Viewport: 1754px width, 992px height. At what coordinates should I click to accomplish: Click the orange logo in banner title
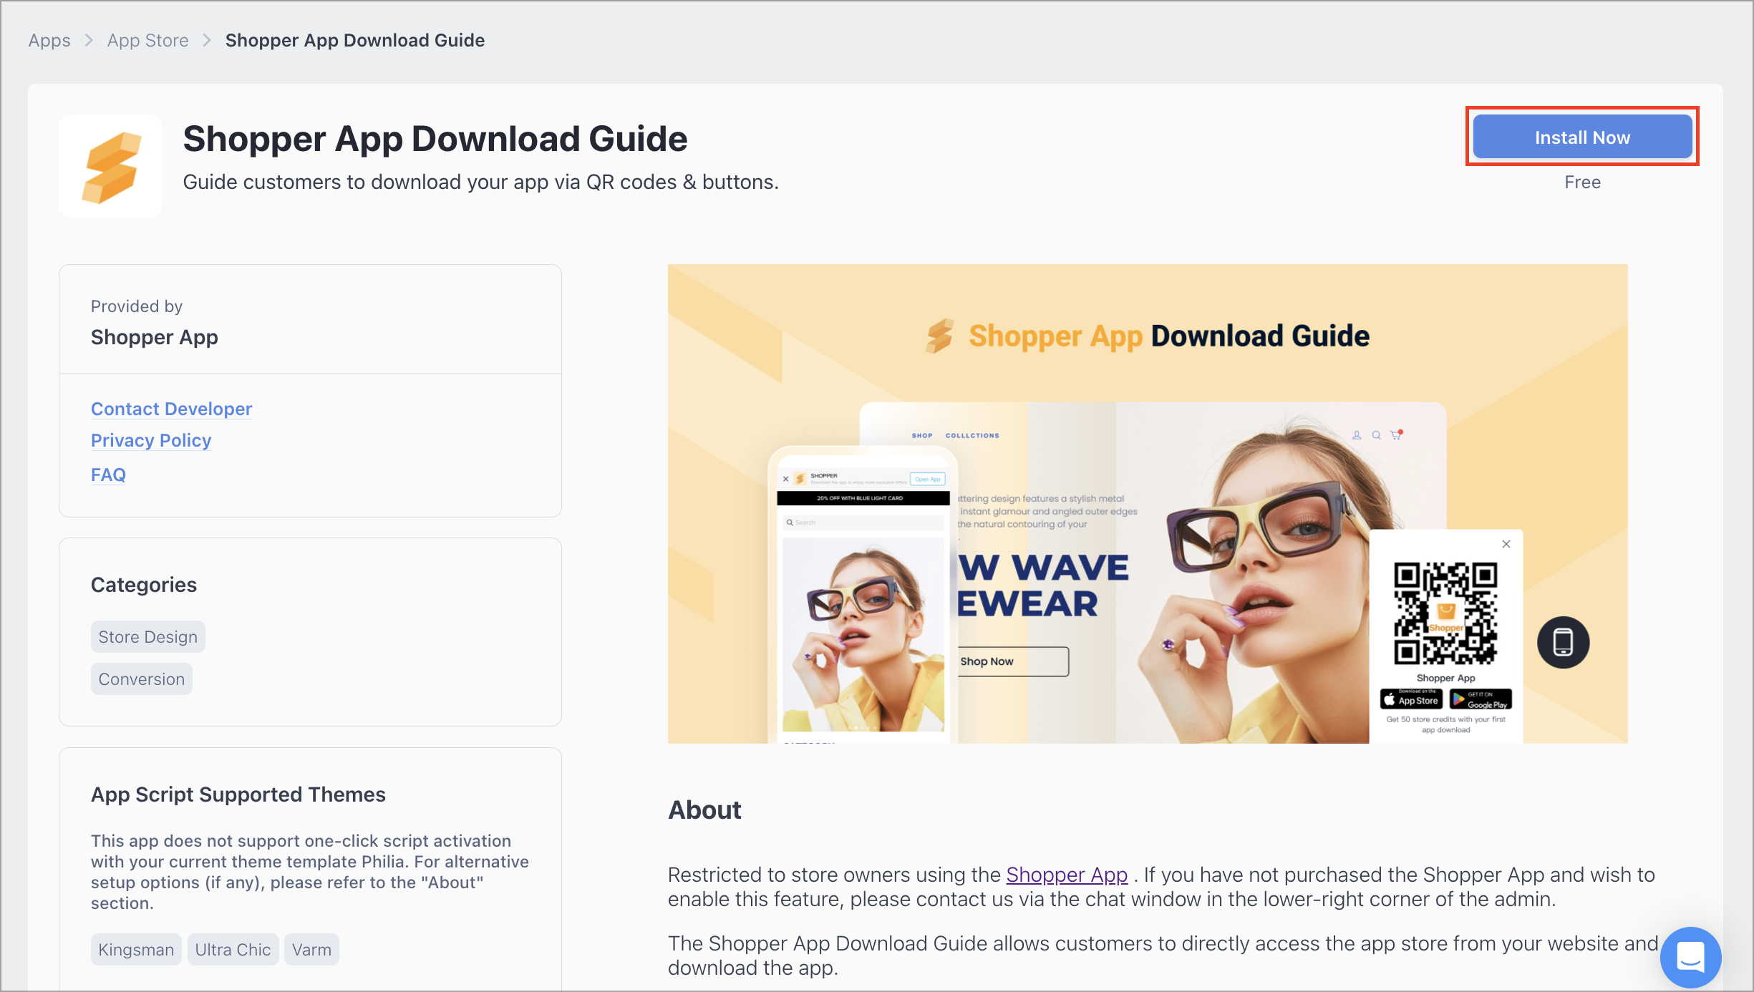tap(939, 336)
